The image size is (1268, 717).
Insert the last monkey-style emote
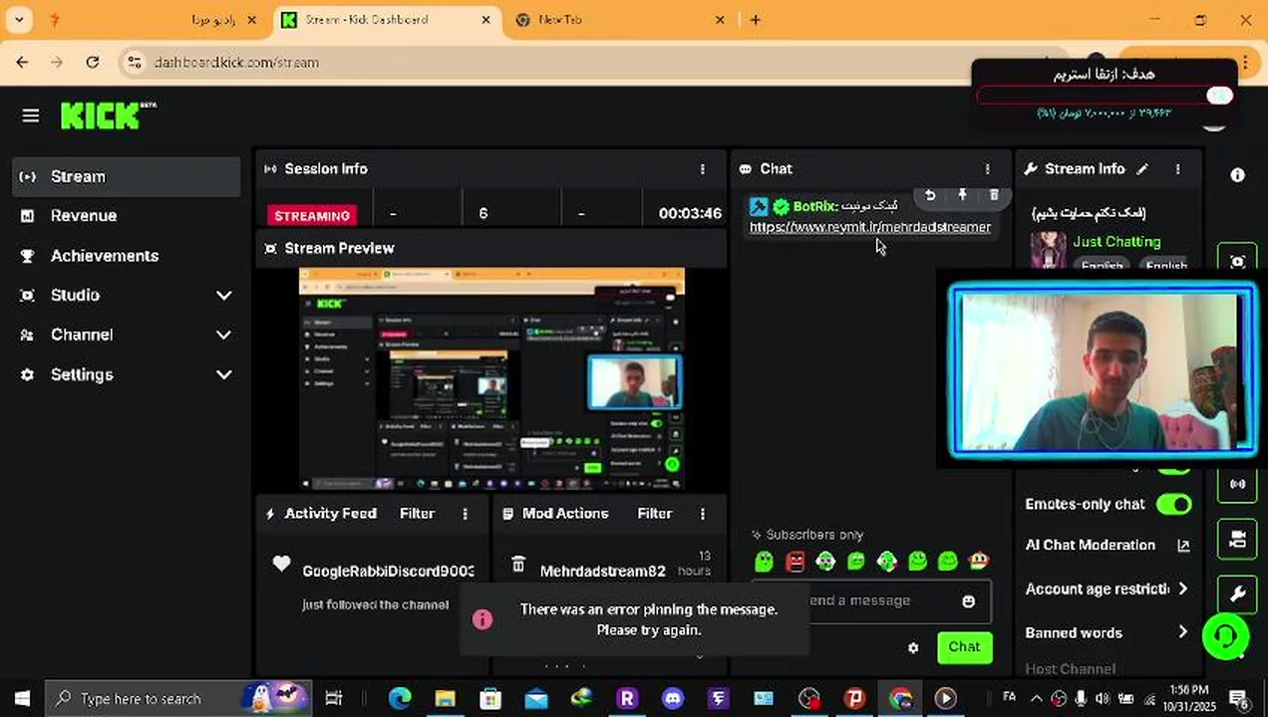979,562
